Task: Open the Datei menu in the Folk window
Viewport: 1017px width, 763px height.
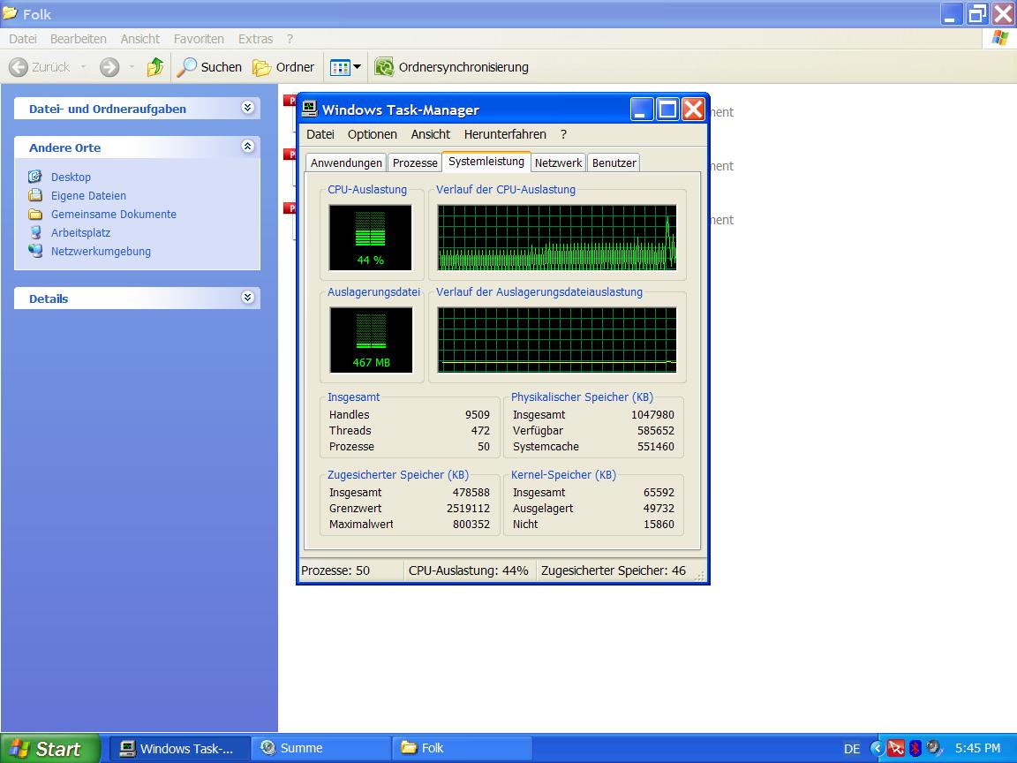Action: [23, 39]
